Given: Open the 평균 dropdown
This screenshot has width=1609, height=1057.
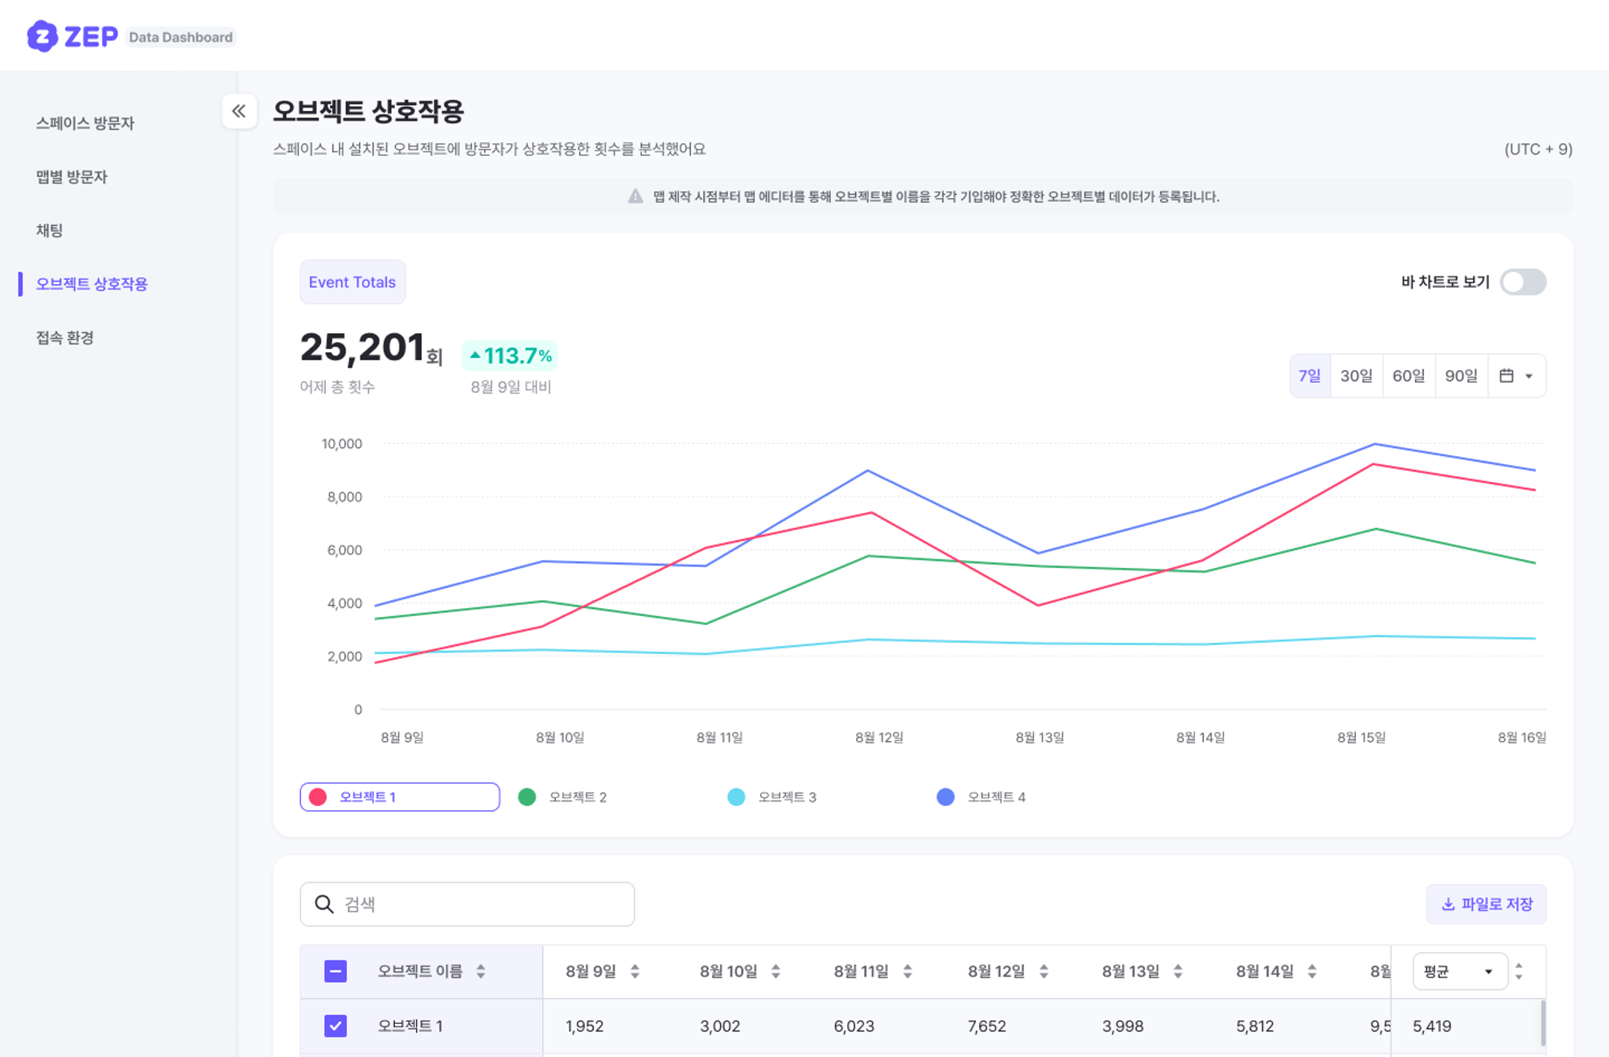Looking at the screenshot, I should coord(1459,971).
